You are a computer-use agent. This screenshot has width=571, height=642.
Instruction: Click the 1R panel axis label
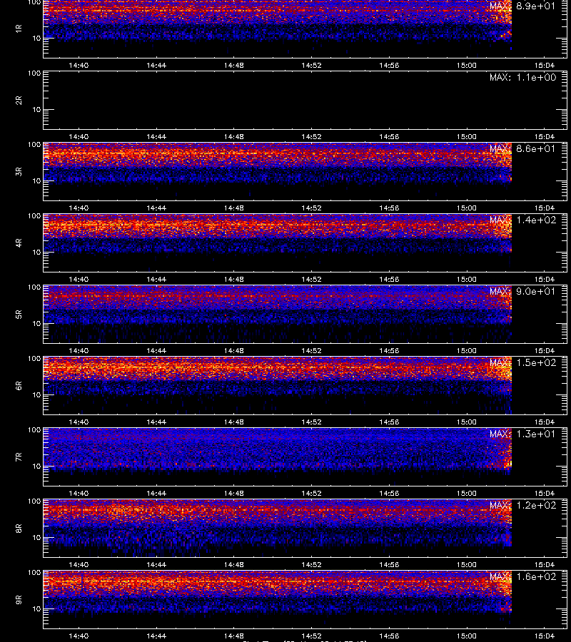coord(19,29)
